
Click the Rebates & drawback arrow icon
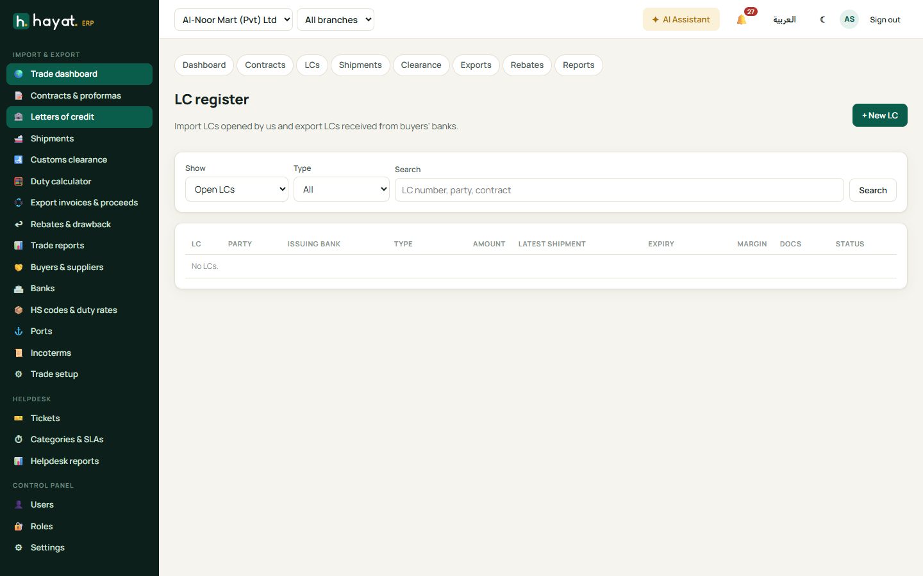(x=19, y=225)
